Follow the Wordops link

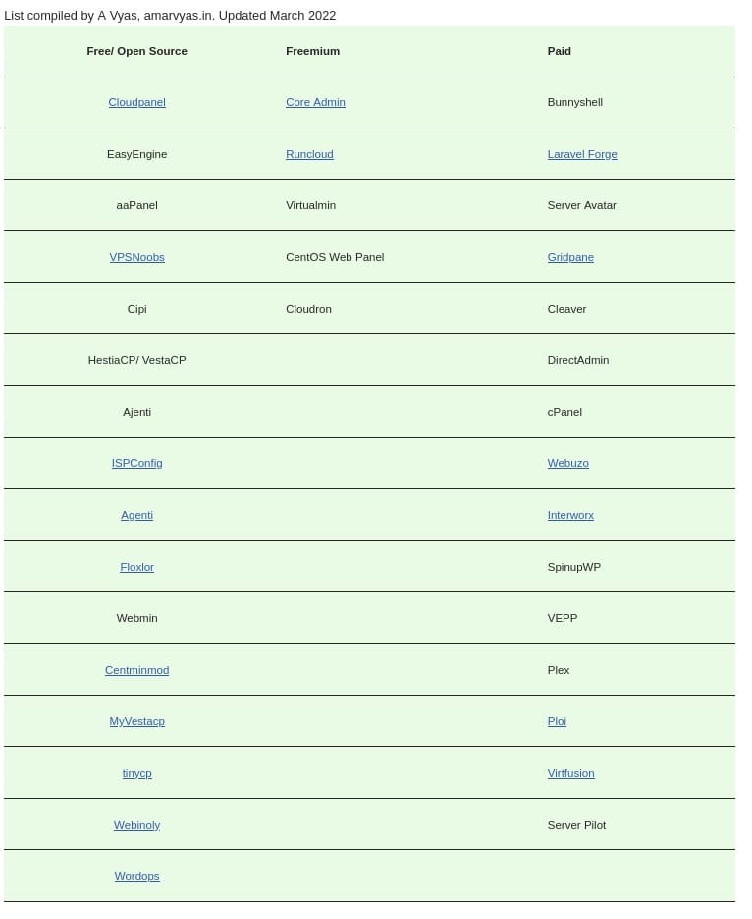pyautogui.click(x=136, y=876)
